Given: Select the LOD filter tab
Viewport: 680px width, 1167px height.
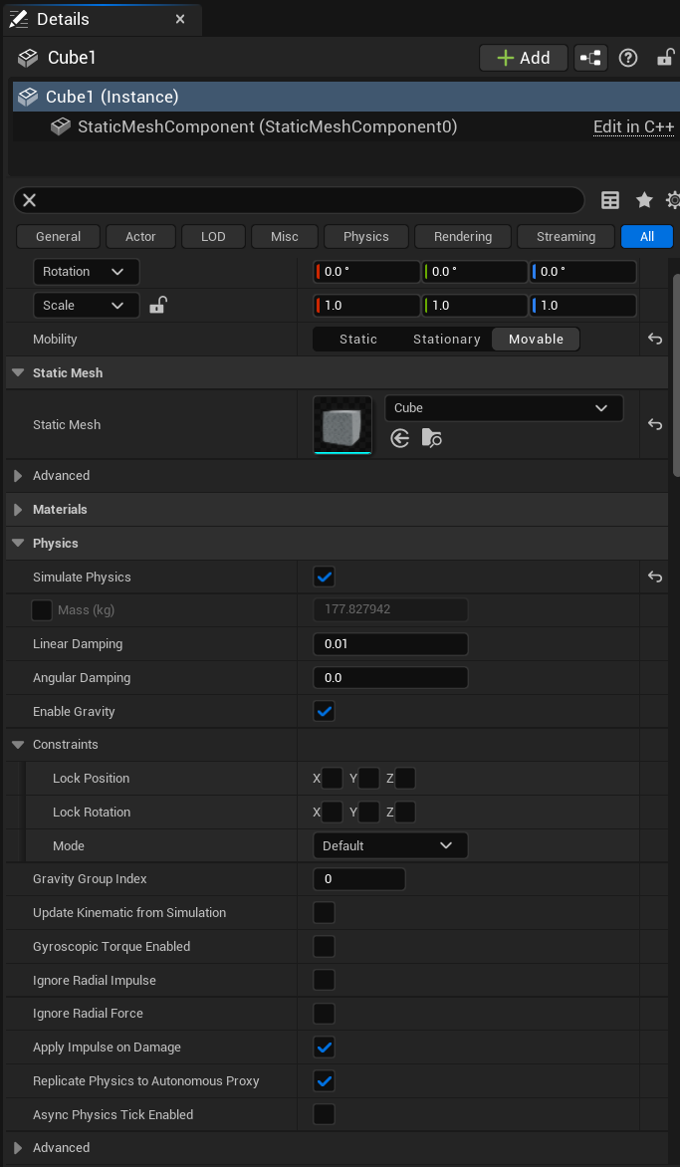Looking at the screenshot, I should 213,237.
